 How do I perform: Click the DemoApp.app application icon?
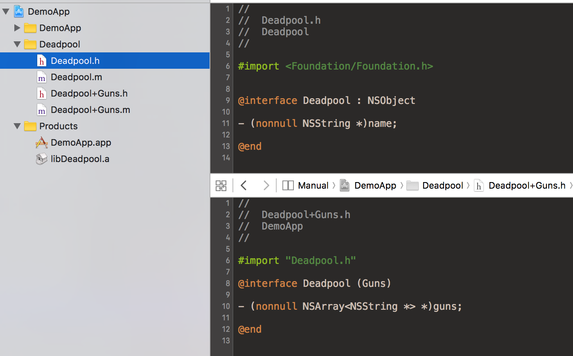coord(41,142)
